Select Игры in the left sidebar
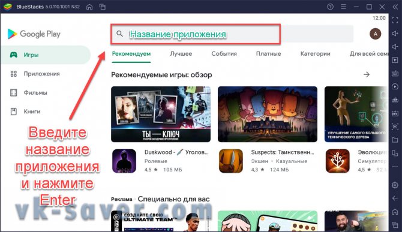This screenshot has width=402, height=232. coord(46,55)
